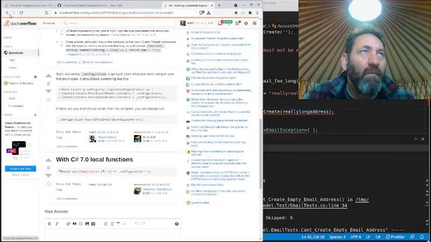Click the Stack Overflow page vertical scrollbar
The width and height of the screenshot is (431, 242).
(x=261, y=154)
